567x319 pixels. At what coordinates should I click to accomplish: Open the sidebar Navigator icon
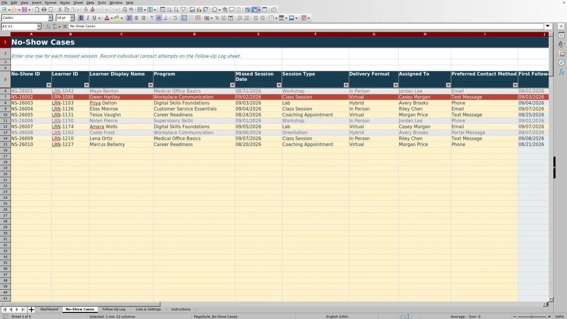coord(561,62)
